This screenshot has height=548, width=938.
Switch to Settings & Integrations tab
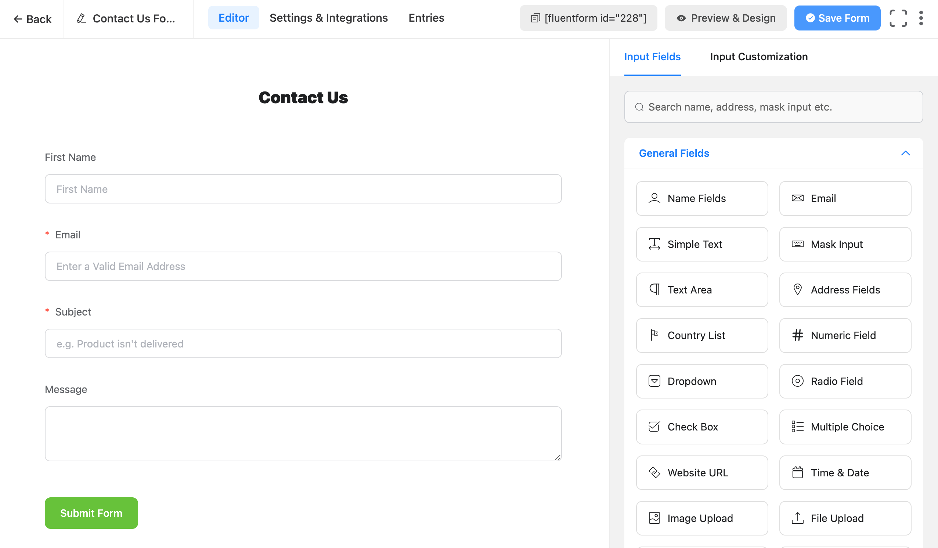click(x=329, y=18)
